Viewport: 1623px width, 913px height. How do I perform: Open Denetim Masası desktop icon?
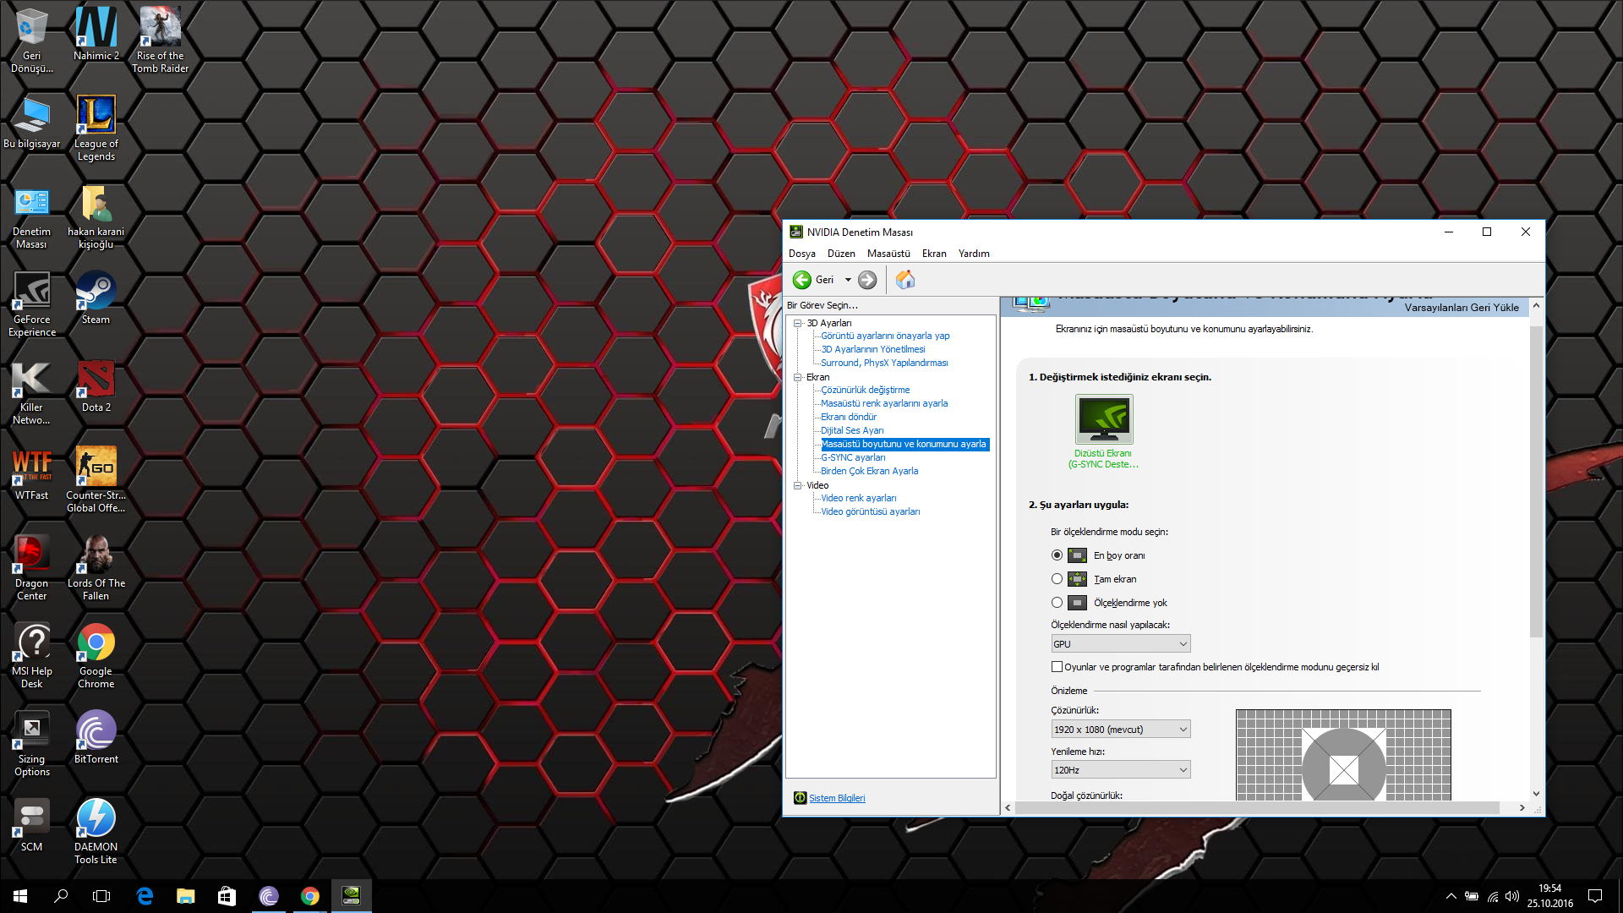point(31,216)
